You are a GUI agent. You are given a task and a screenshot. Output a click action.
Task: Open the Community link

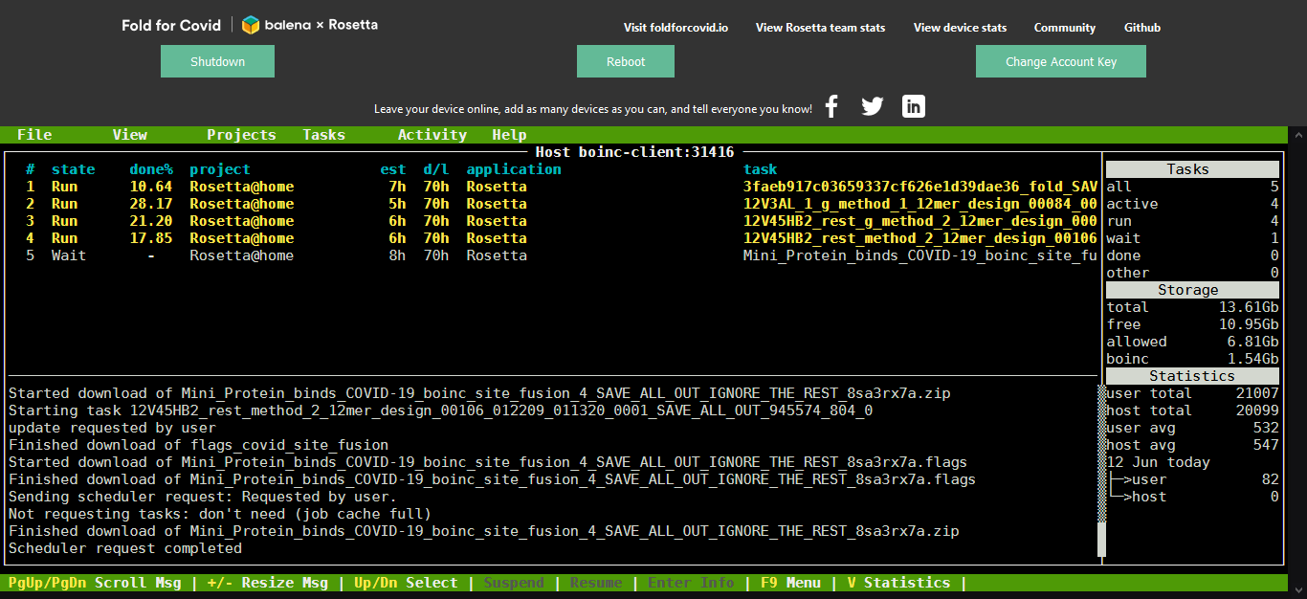tap(1065, 28)
